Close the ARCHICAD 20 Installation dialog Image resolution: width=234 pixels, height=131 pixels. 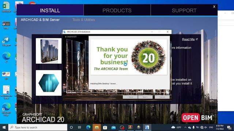167,32
